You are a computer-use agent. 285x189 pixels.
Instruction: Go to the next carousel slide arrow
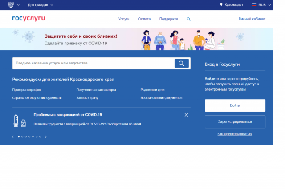[x=46, y=137]
